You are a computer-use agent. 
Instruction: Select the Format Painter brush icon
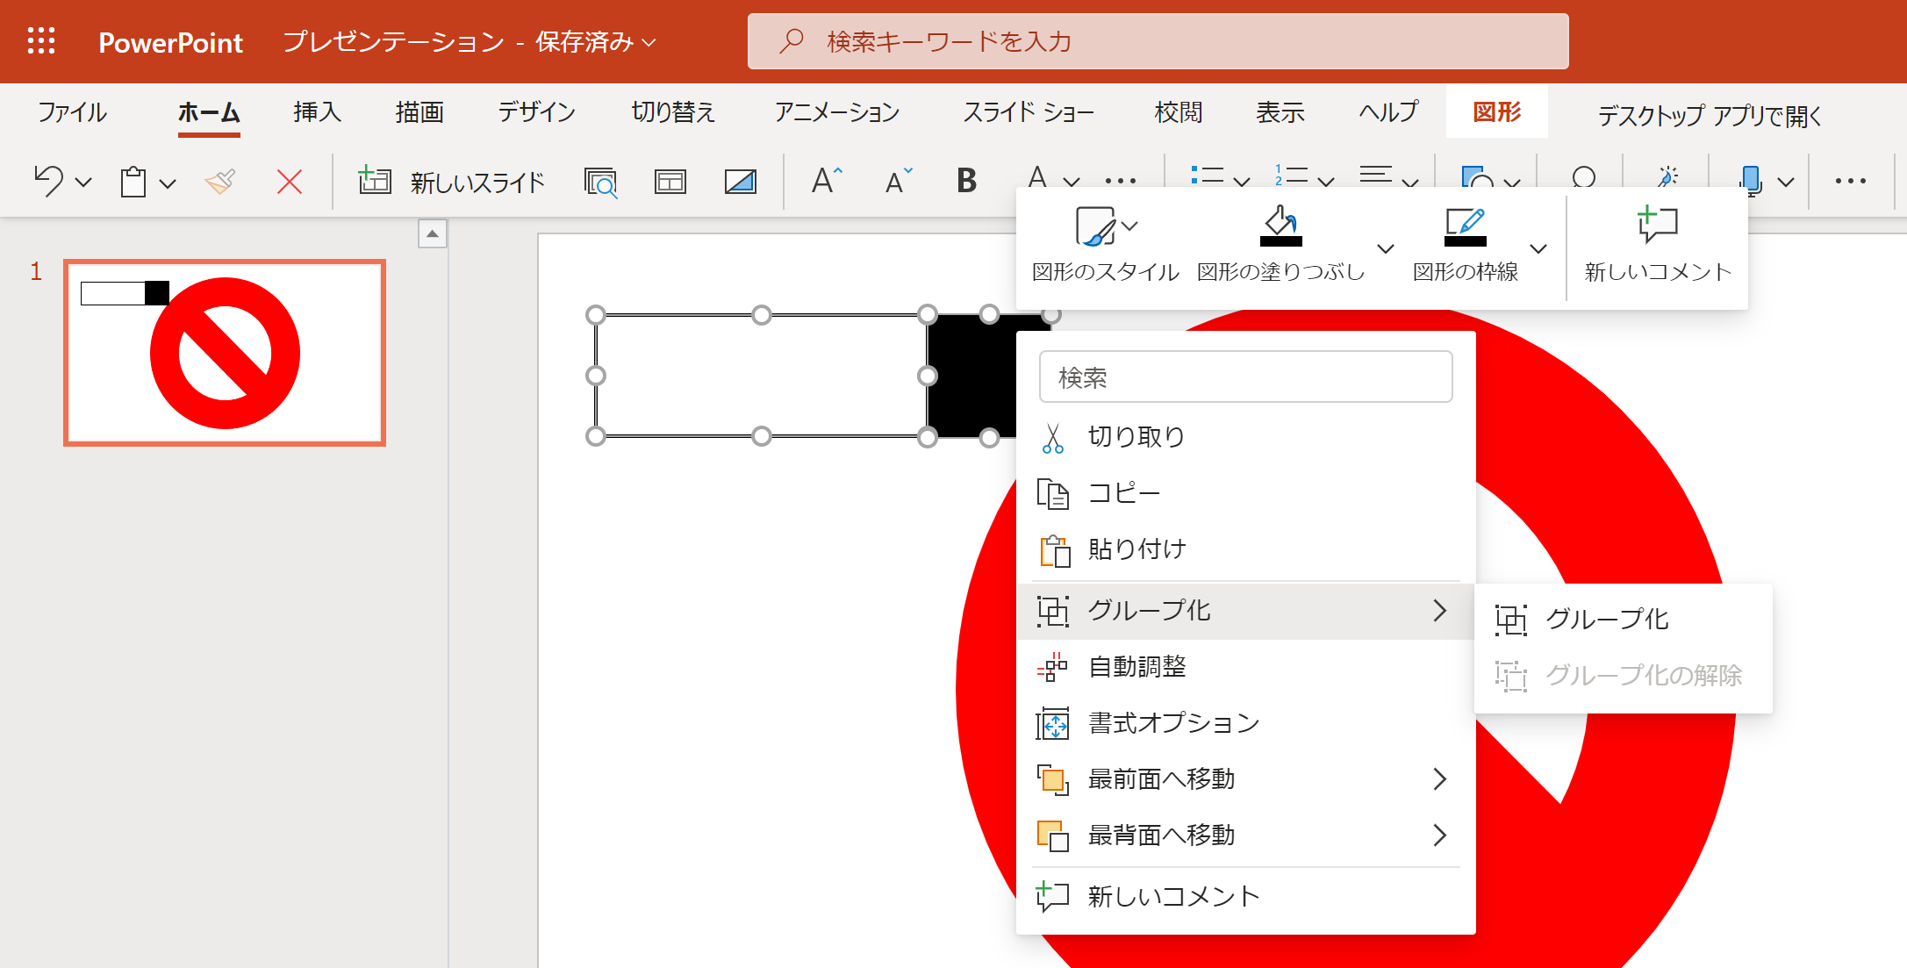pos(220,182)
